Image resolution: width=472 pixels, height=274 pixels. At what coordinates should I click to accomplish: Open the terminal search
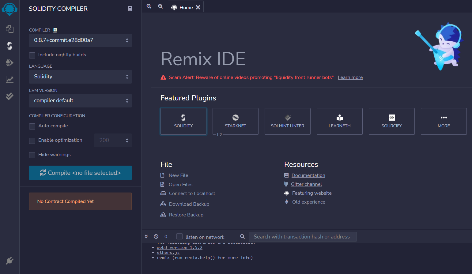(242, 236)
